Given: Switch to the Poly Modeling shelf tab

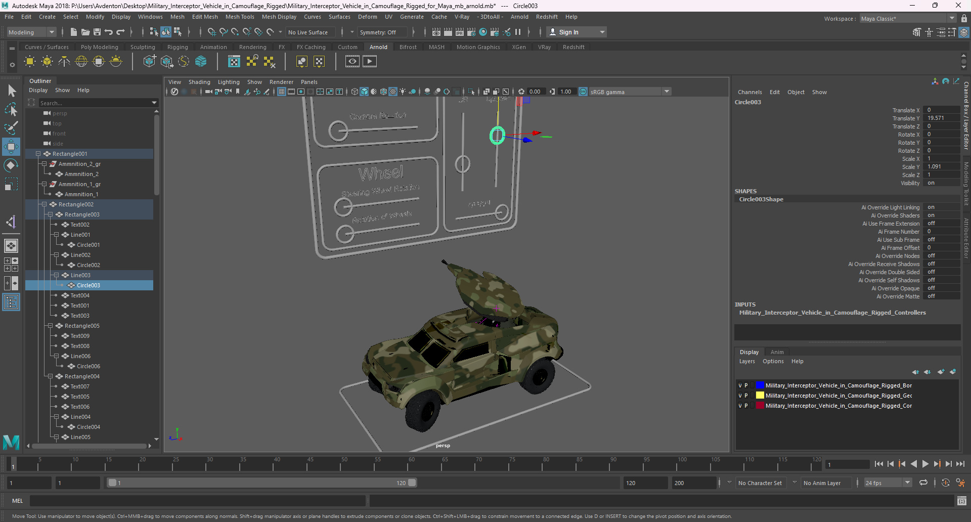Looking at the screenshot, I should pos(100,47).
